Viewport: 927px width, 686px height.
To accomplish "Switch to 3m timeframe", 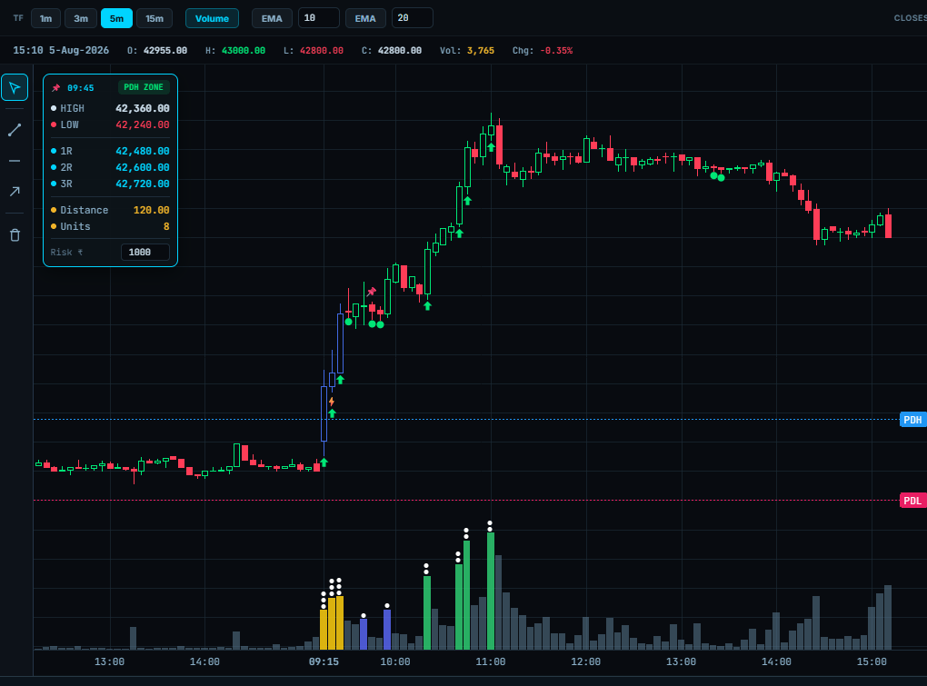I will (x=81, y=18).
